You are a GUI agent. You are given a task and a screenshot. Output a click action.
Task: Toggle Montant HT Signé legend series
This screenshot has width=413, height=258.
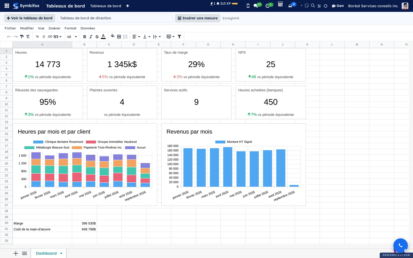(x=234, y=142)
